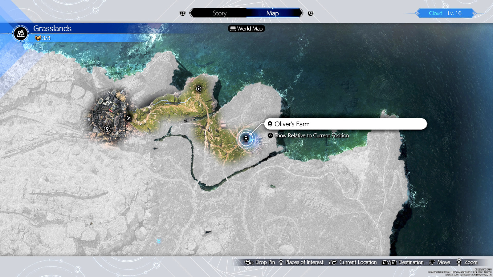Switch to the Story tab

pos(219,13)
